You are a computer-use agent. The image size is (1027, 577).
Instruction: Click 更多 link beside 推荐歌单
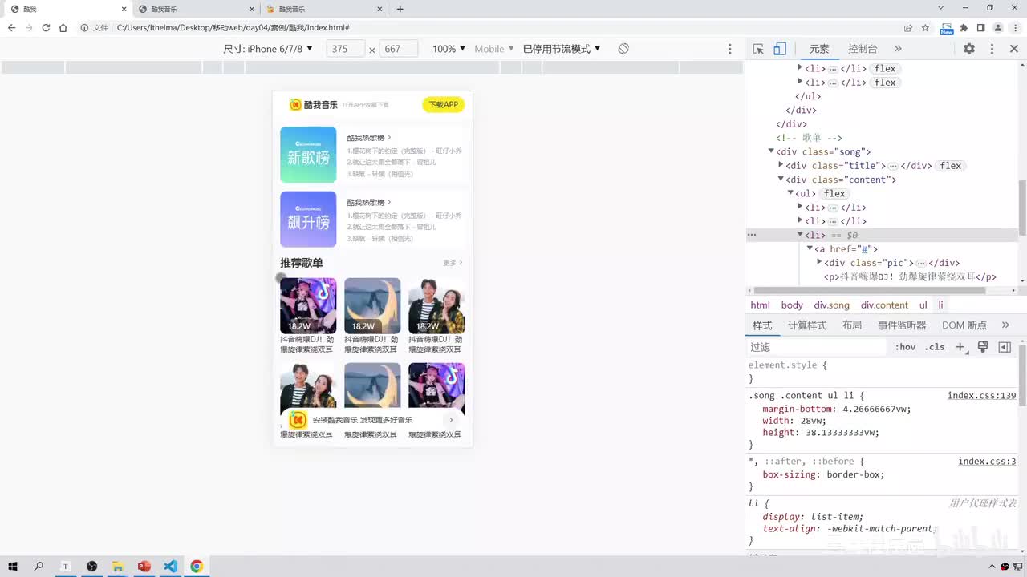point(453,263)
